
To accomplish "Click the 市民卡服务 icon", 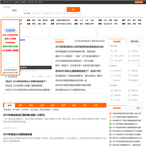I will 112,60.
